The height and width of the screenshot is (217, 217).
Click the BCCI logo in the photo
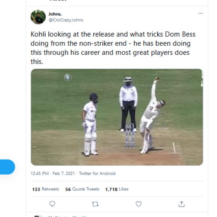(x=68, y=77)
